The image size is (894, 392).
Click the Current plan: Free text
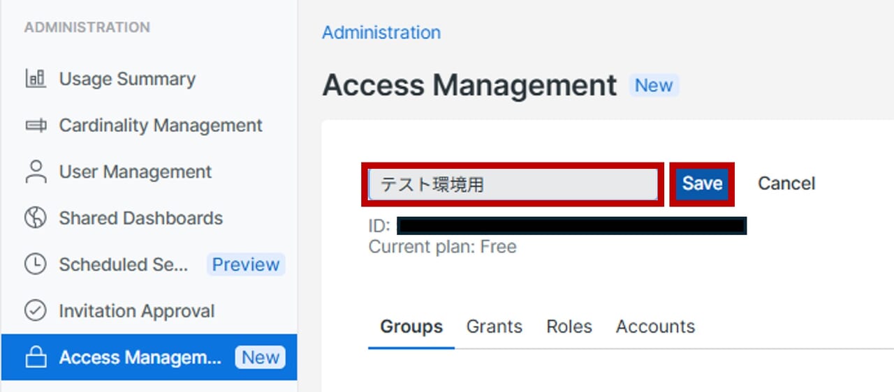(x=442, y=247)
